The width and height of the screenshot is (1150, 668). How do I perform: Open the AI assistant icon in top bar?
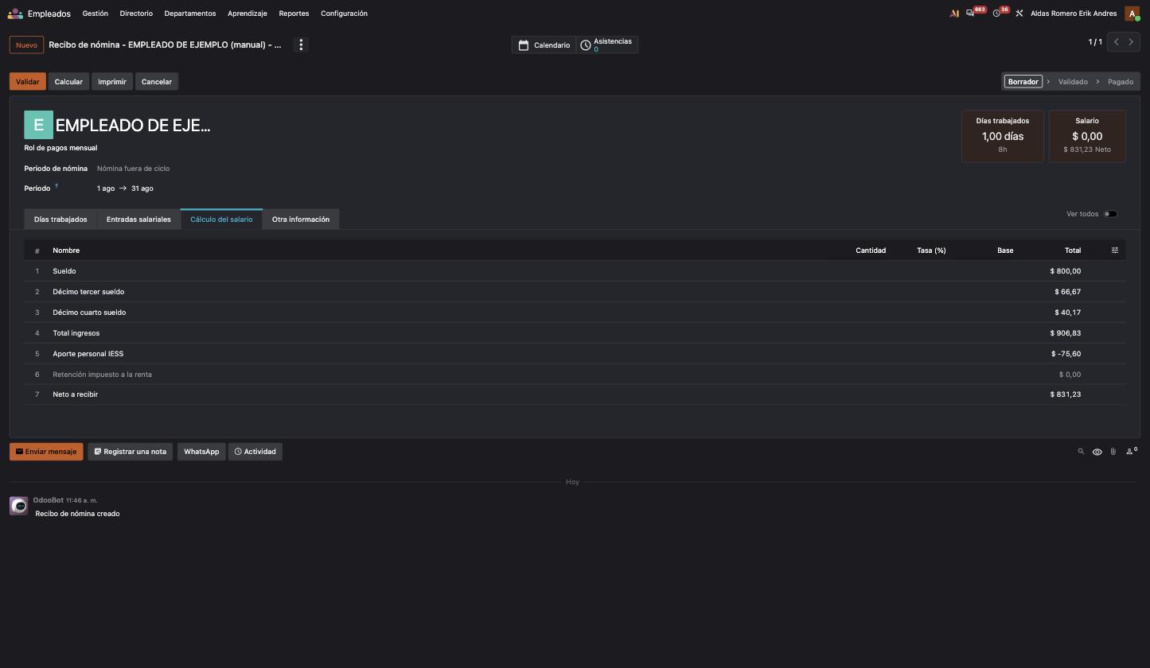(954, 14)
